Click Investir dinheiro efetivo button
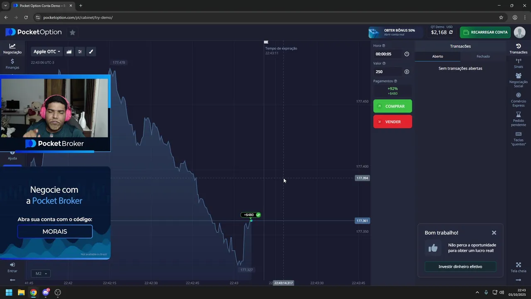The image size is (531, 299). (x=460, y=267)
